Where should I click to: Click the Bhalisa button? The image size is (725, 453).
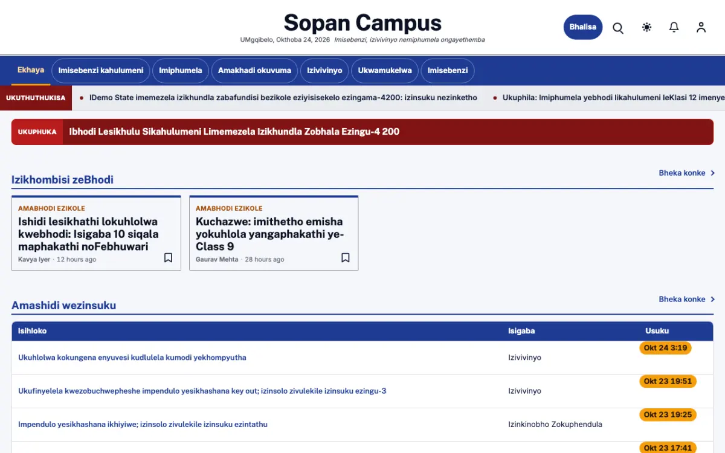pyautogui.click(x=583, y=27)
